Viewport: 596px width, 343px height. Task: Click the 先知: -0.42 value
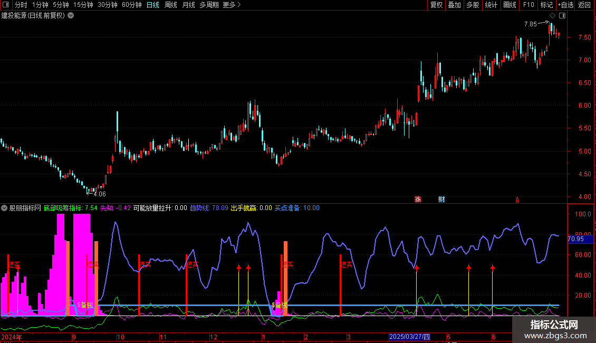pyautogui.click(x=115, y=208)
